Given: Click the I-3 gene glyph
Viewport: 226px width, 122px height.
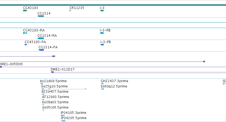Looking at the screenshot, I should point(102,11).
